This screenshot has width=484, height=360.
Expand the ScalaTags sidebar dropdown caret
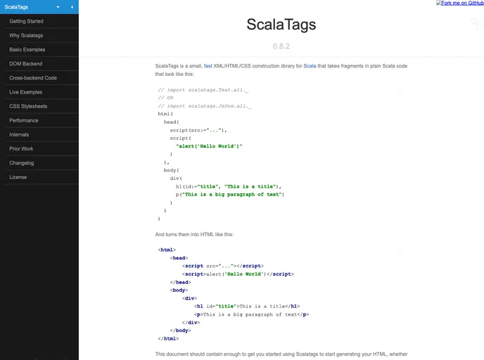[x=58, y=7]
